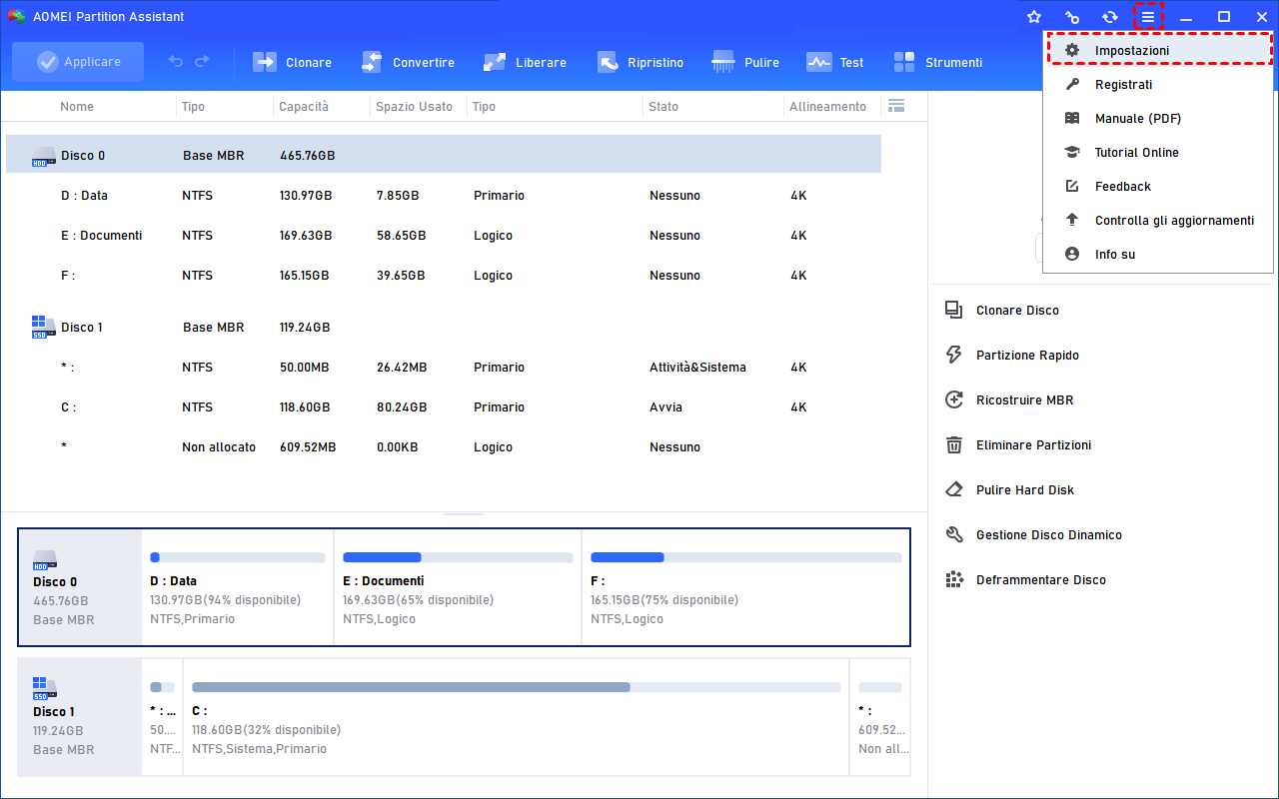
Task: Open the Test toolbar menu
Action: point(835,62)
